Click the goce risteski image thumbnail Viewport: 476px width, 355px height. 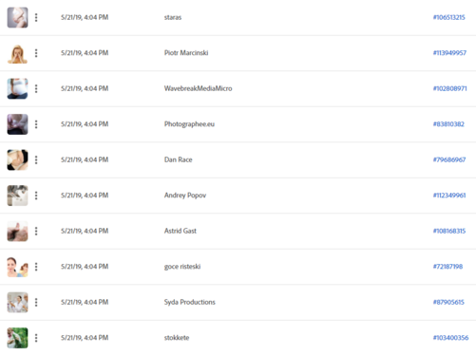(17, 267)
